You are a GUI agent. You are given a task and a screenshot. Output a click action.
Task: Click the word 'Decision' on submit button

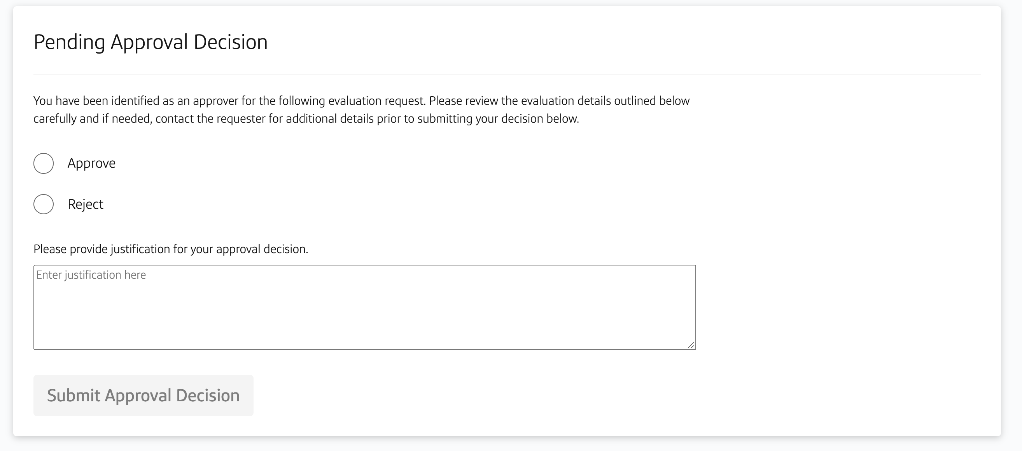208,395
